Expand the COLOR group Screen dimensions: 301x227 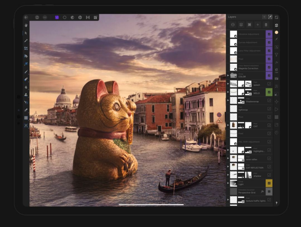(x=228, y=75)
